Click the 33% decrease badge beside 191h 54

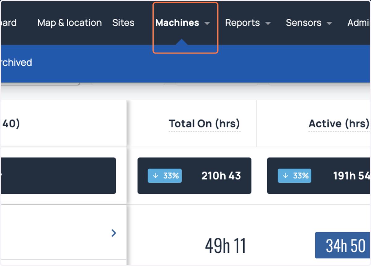coord(294,176)
